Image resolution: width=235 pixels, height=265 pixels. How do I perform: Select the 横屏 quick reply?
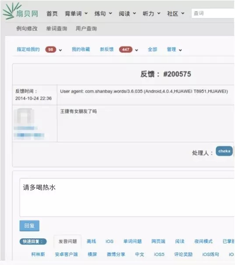[x=92, y=254]
